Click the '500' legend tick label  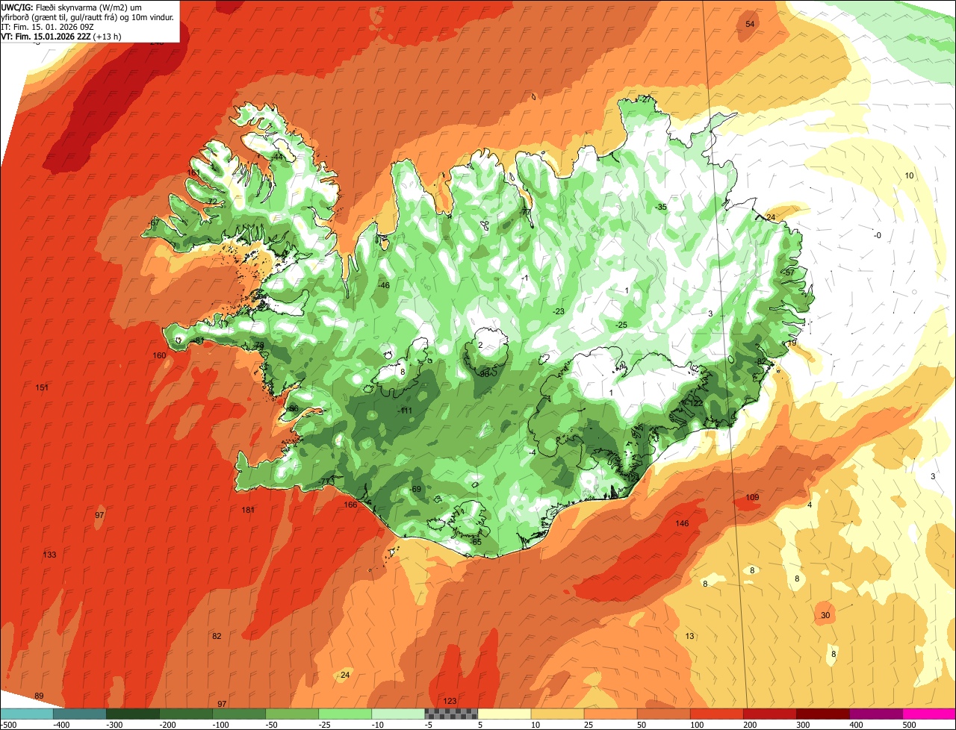[x=909, y=725]
